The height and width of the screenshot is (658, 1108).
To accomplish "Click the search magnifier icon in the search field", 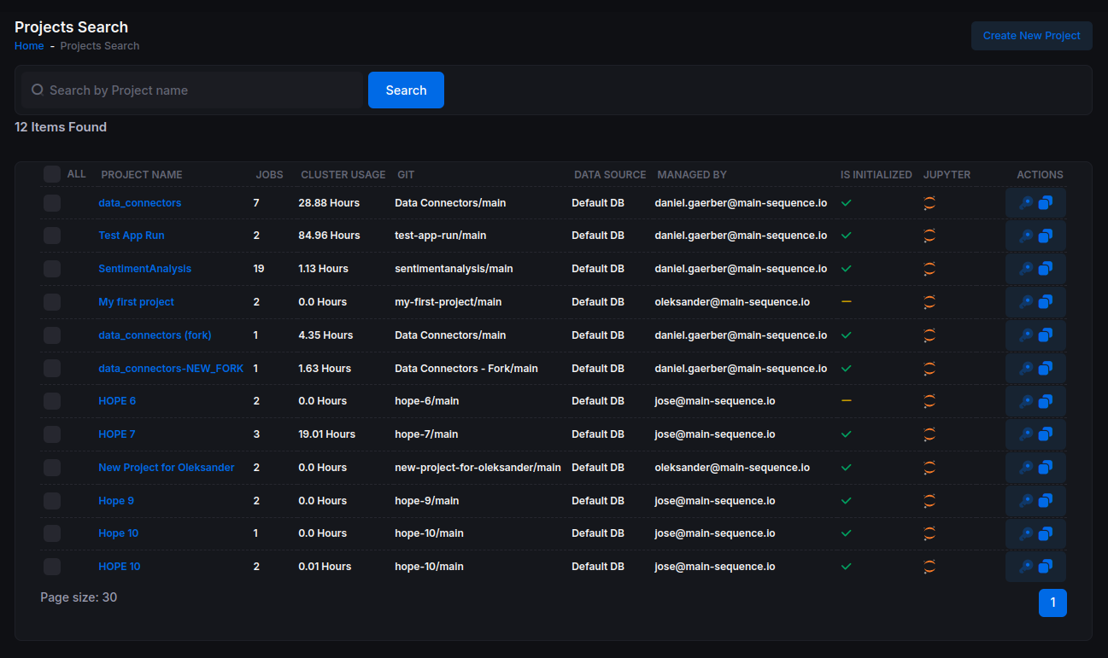I will [x=38, y=90].
